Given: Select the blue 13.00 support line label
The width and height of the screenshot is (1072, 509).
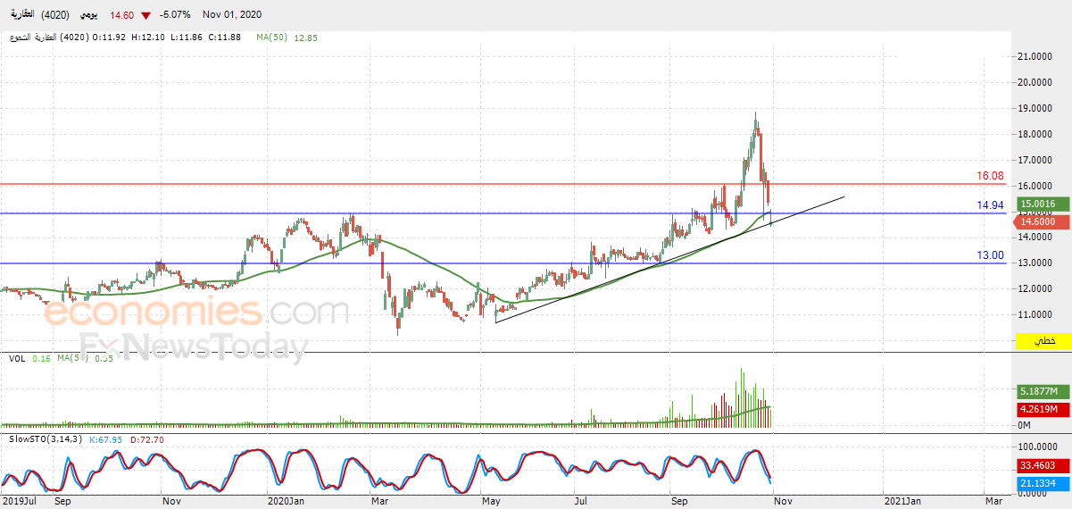Looking at the screenshot, I should pyautogui.click(x=990, y=255).
